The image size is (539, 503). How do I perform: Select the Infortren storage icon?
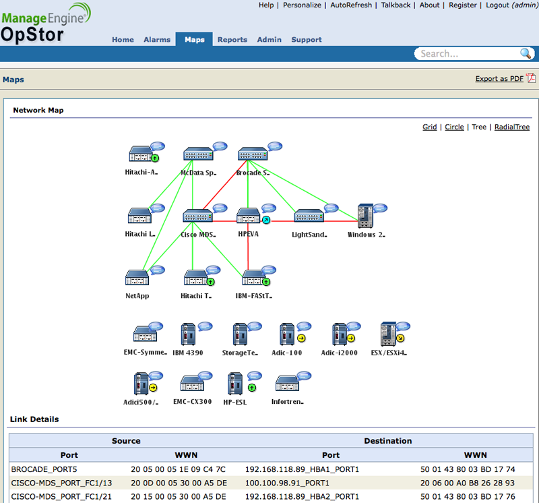288,383
